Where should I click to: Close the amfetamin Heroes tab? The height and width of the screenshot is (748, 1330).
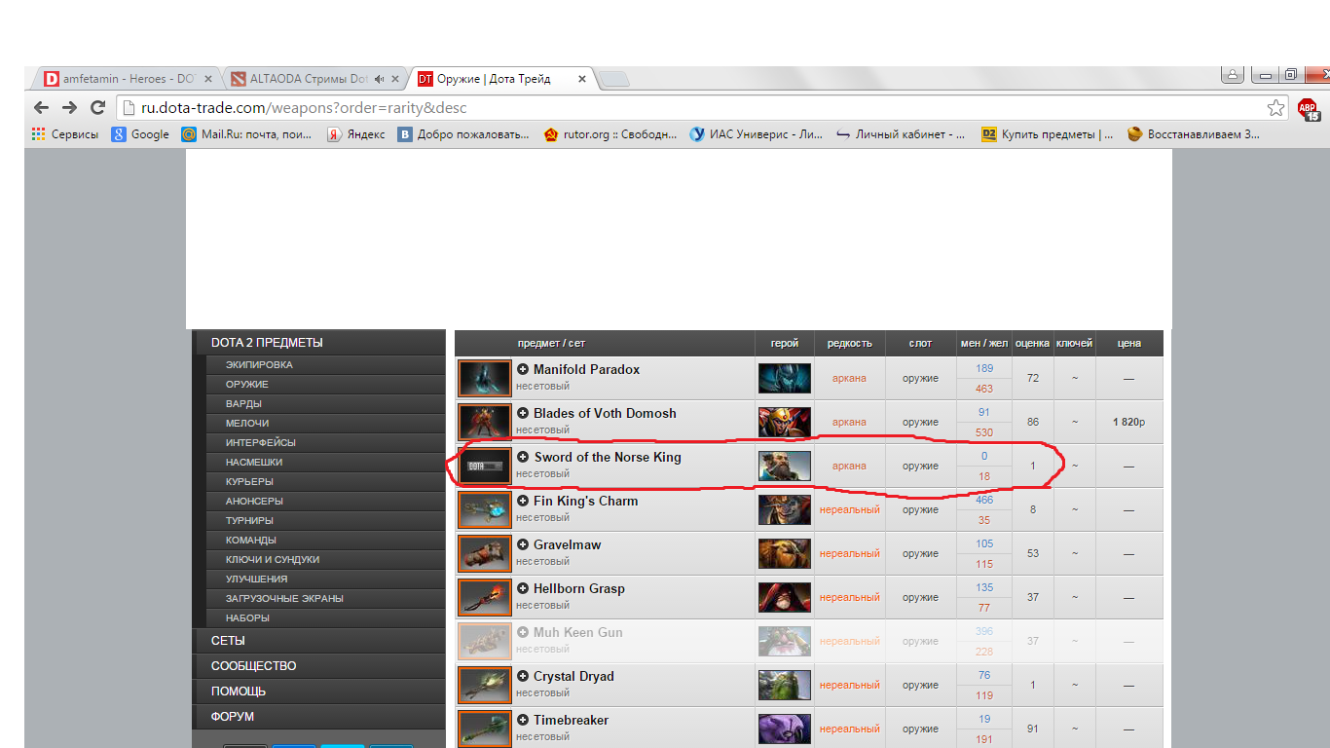[208, 79]
